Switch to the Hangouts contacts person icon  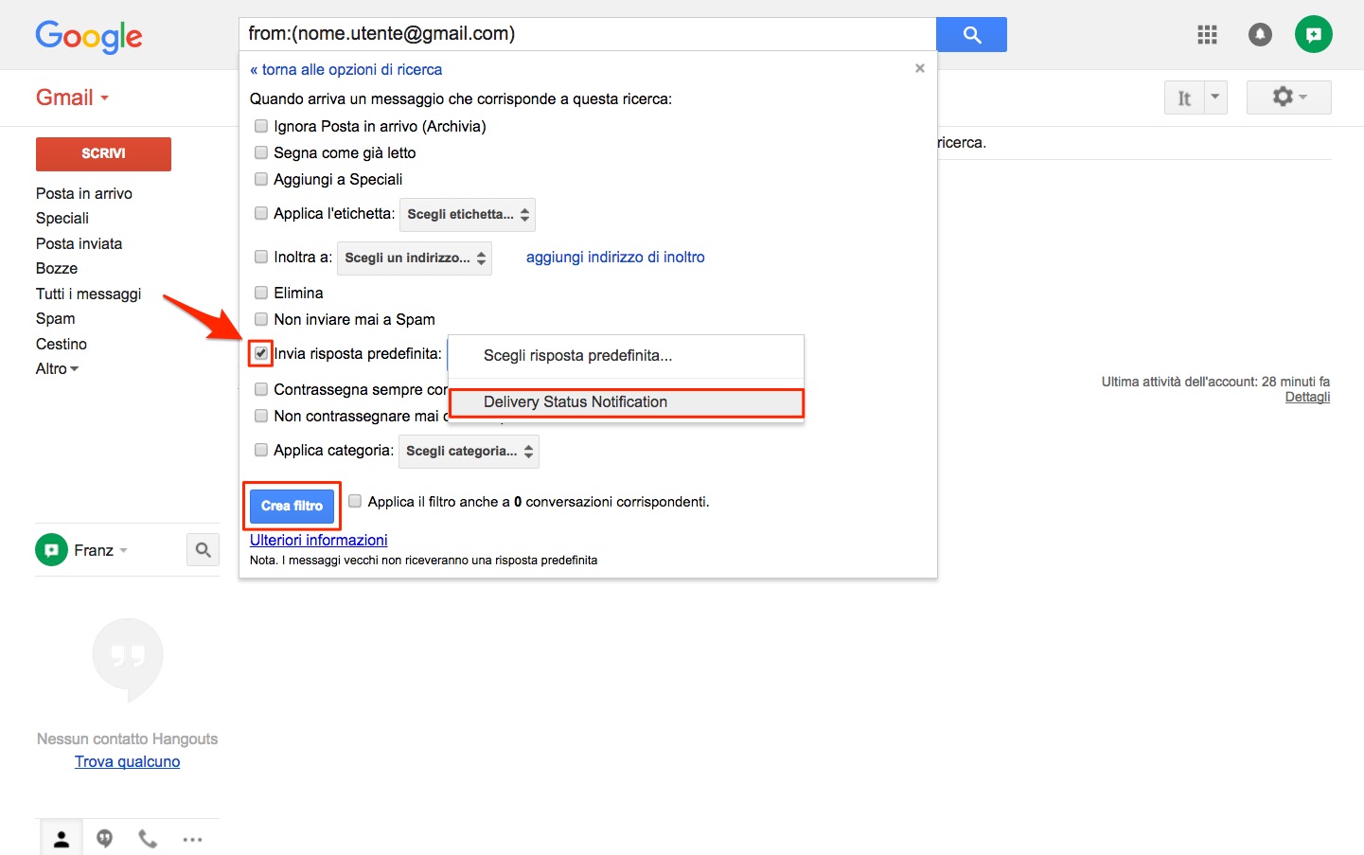(x=62, y=839)
